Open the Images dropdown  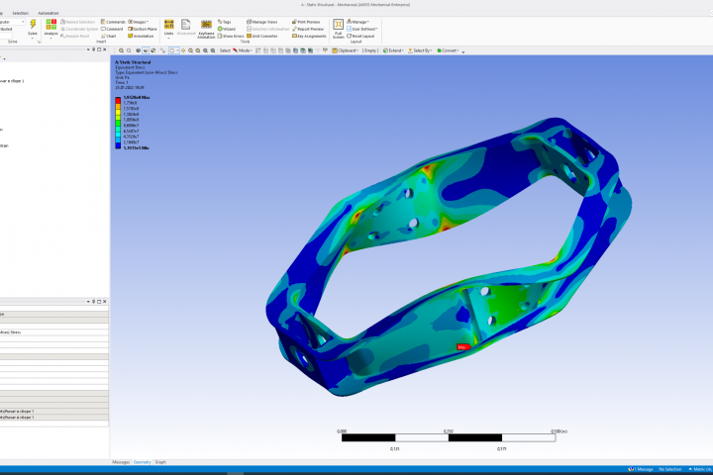[139, 22]
